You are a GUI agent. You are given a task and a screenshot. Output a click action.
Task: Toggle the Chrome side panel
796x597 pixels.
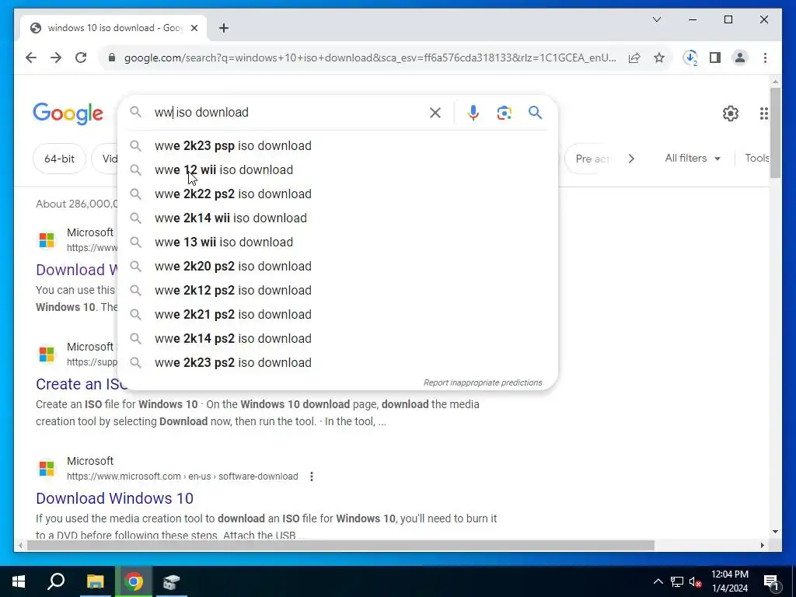tap(715, 58)
